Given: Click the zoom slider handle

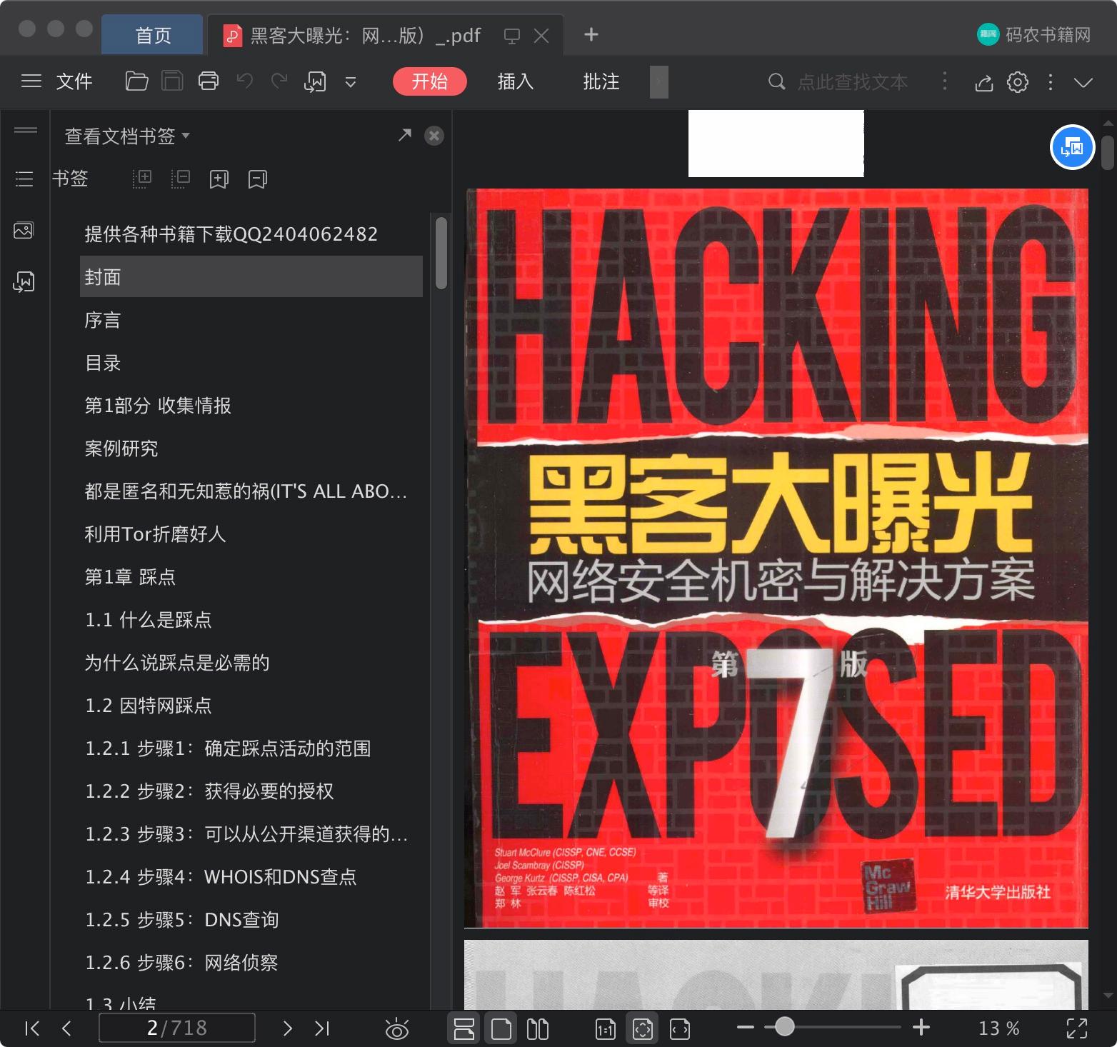Looking at the screenshot, I should (x=785, y=1027).
